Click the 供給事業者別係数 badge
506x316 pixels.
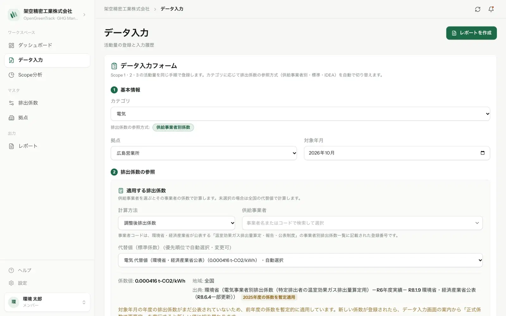pos(173,127)
